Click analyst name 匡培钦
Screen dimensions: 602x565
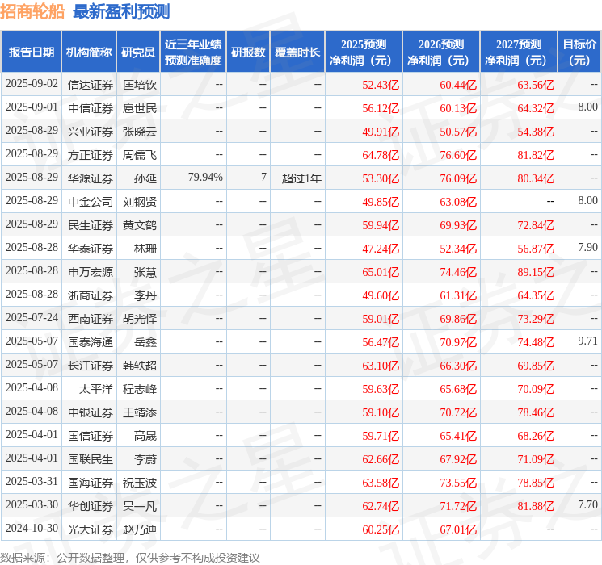click(140, 85)
